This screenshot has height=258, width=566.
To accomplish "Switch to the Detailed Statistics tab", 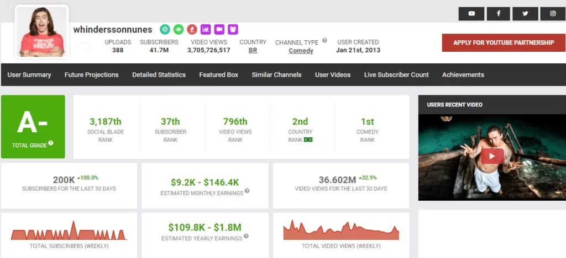I will tap(159, 74).
